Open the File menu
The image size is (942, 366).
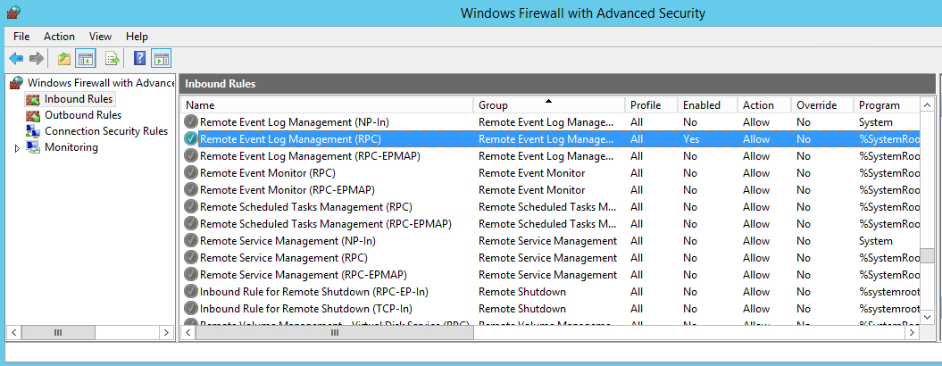[x=21, y=37]
